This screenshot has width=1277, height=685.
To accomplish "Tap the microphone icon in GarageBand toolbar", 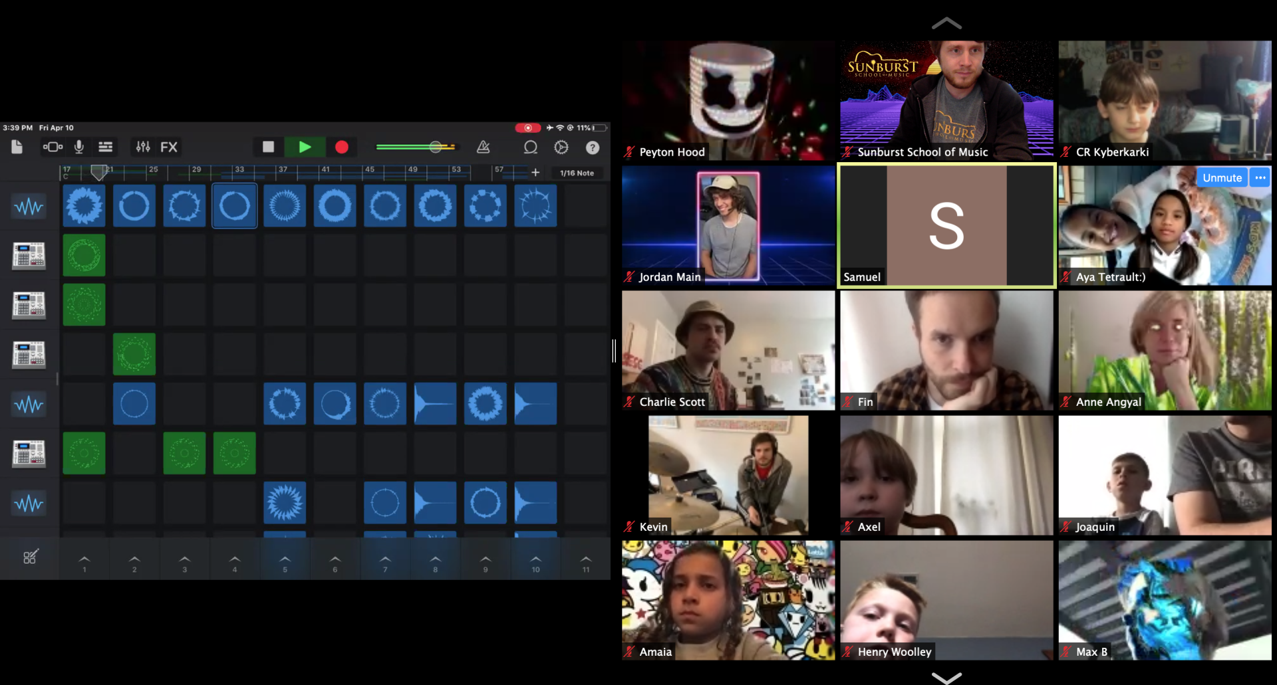I will 79,147.
